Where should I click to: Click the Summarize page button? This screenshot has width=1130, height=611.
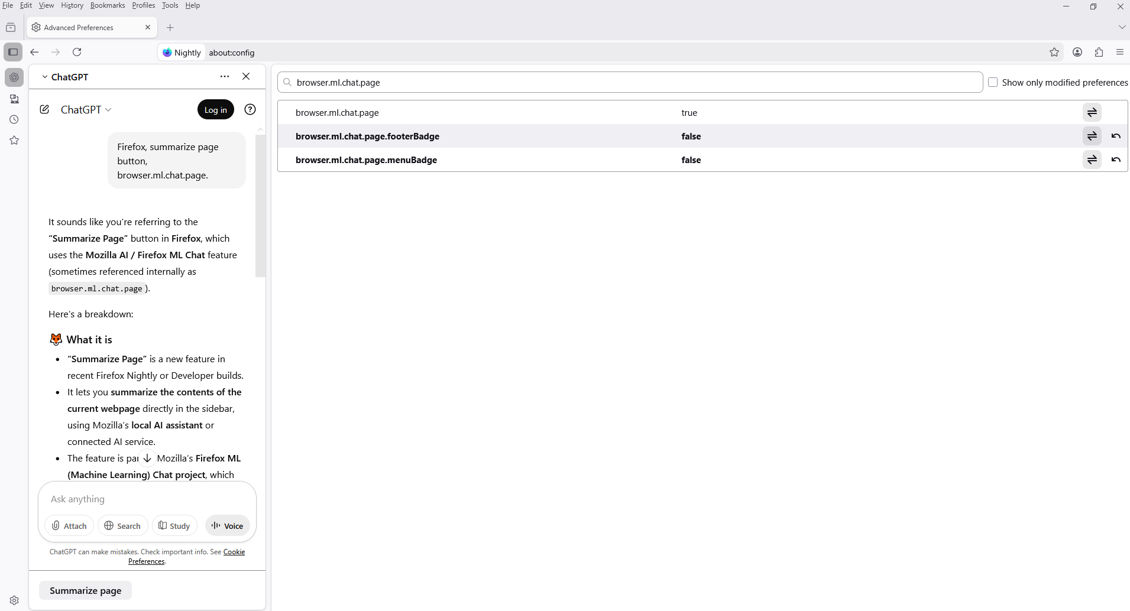coord(85,590)
